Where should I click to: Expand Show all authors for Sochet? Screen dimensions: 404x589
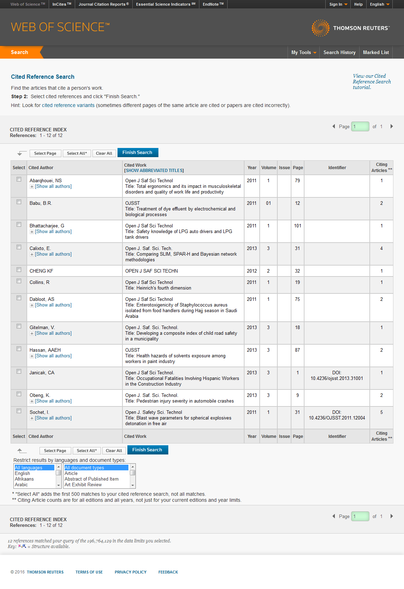coord(53,418)
